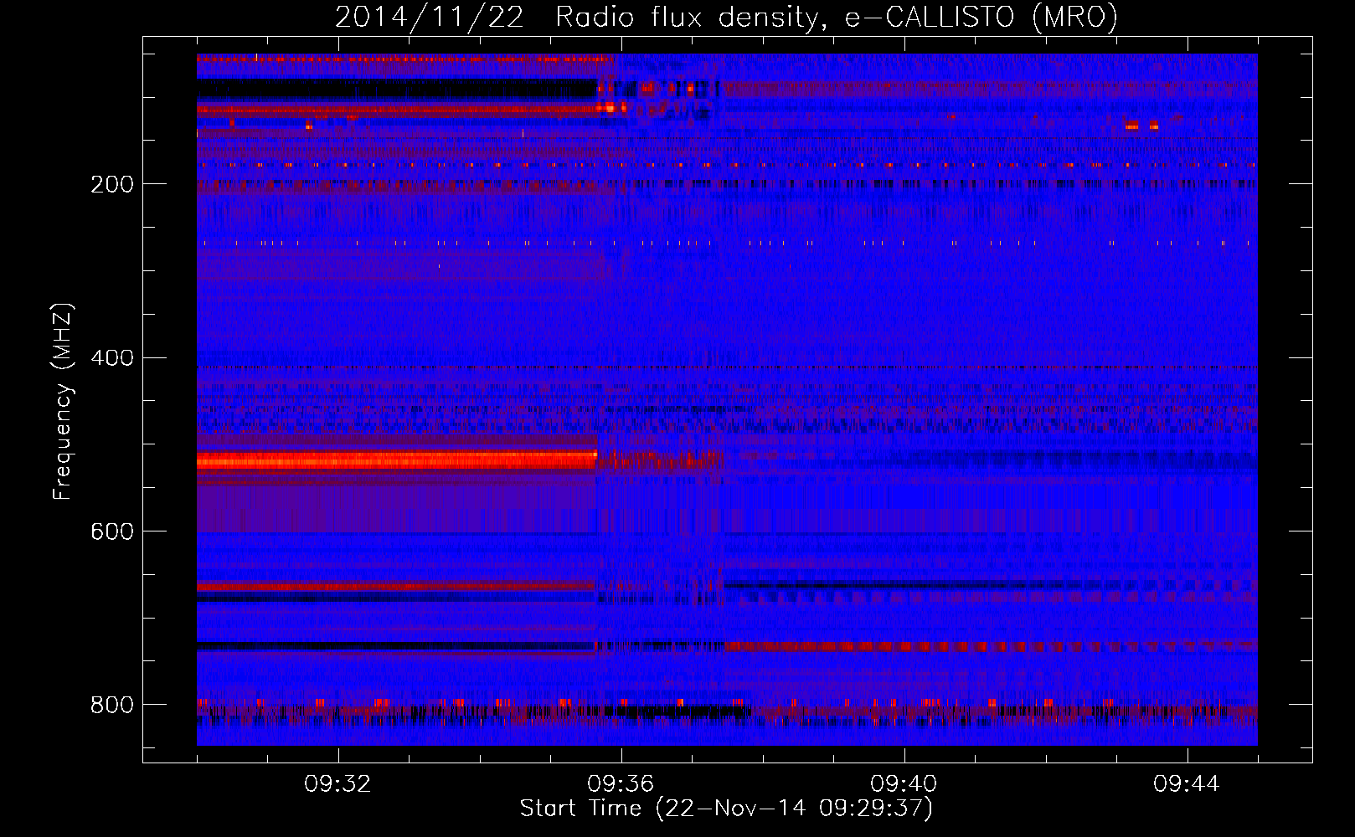1355x837 pixels.
Task: Click the 09:32 time tick label
Action: point(337,784)
